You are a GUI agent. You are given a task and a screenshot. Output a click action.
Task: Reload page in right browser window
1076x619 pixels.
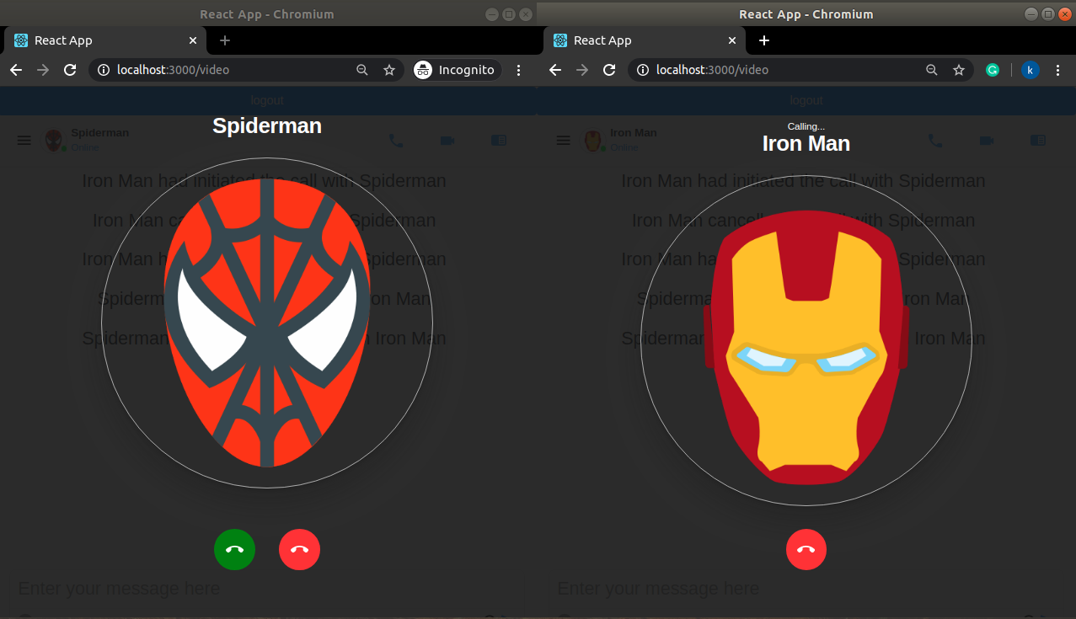(609, 70)
